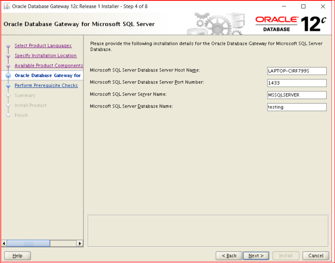335x263 pixels.
Task: Open Available Product Components step
Action: [49, 66]
